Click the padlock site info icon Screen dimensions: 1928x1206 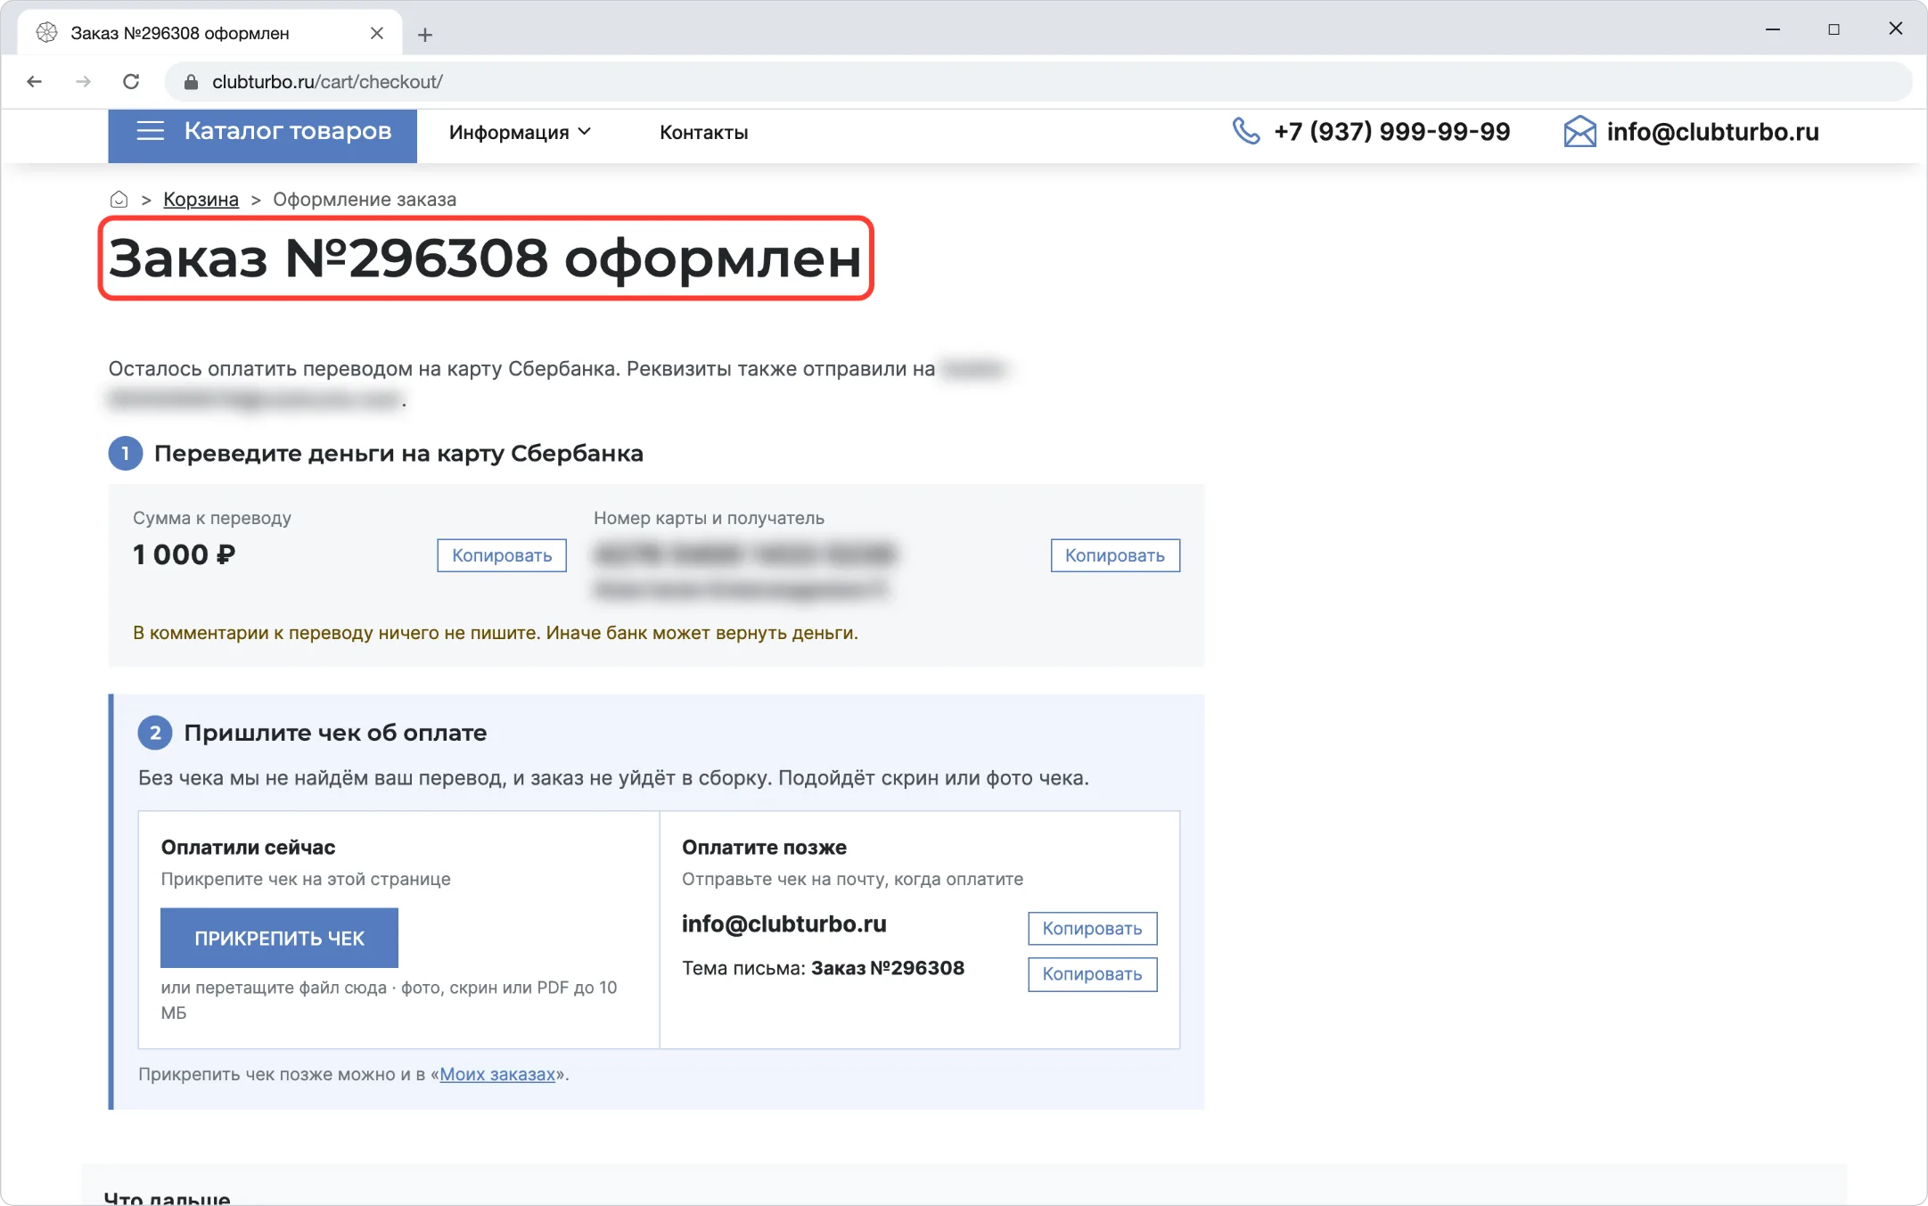[190, 82]
